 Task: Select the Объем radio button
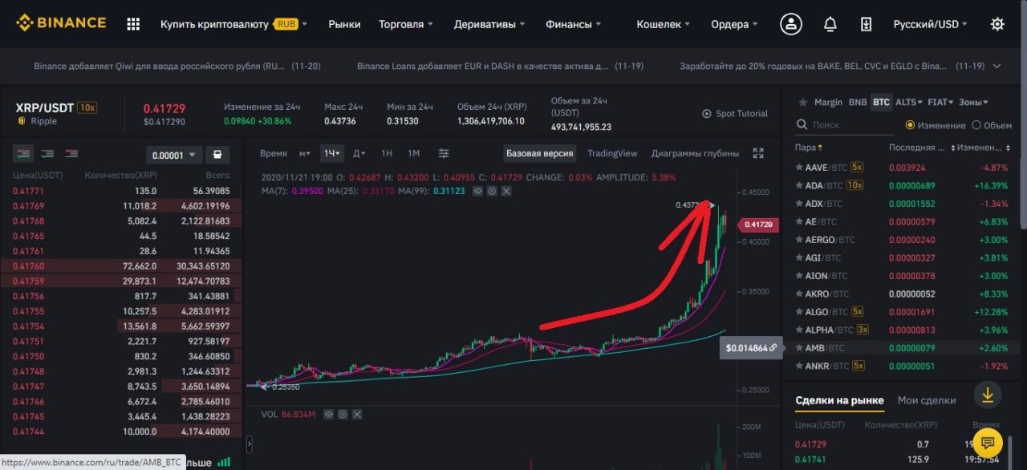976,125
